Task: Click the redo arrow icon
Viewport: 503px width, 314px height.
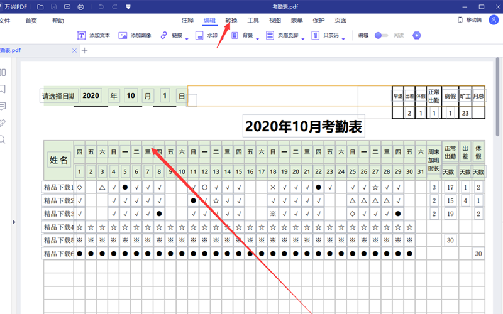Action: click(114, 7)
